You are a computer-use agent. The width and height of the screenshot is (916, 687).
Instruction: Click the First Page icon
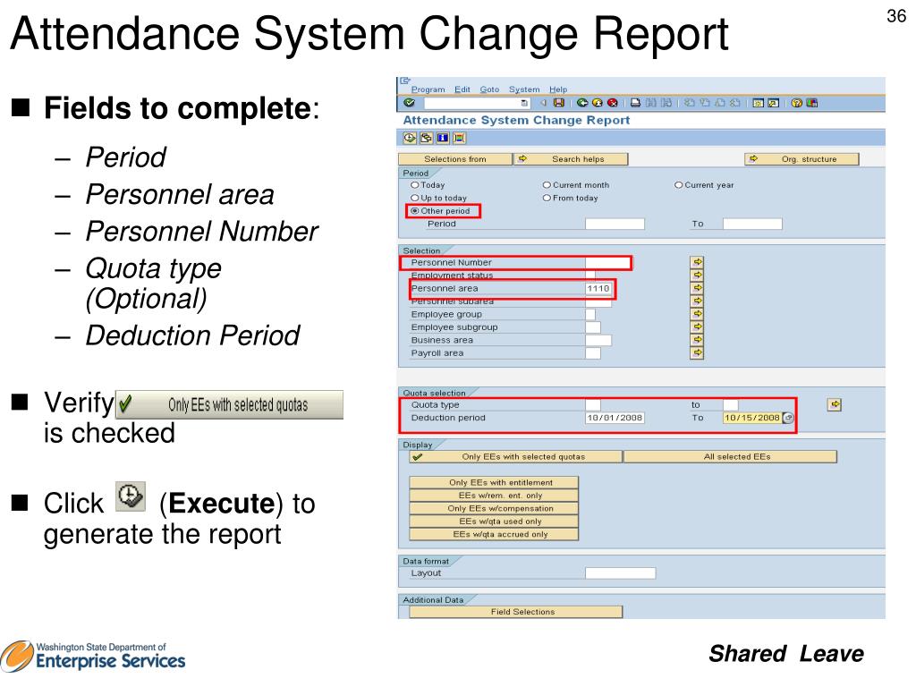690,103
